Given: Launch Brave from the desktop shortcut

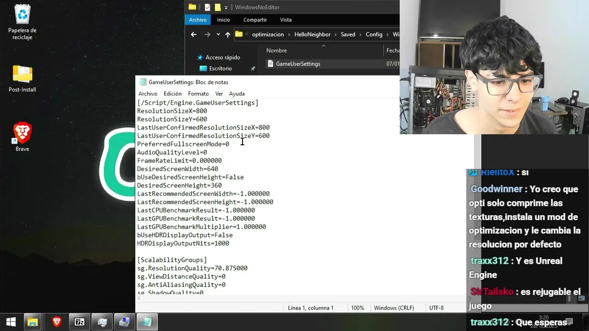Looking at the screenshot, I should (22, 137).
